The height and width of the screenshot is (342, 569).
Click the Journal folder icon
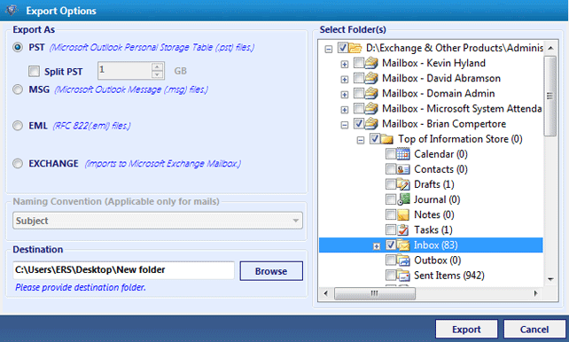pos(403,200)
